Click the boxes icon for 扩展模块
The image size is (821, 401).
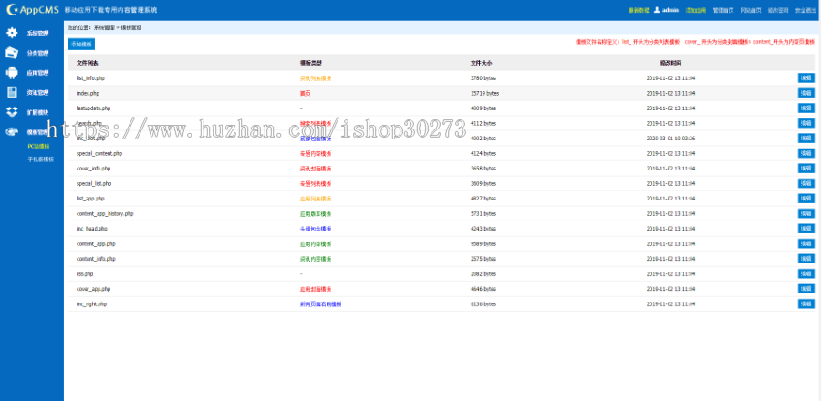(x=12, y=112)
